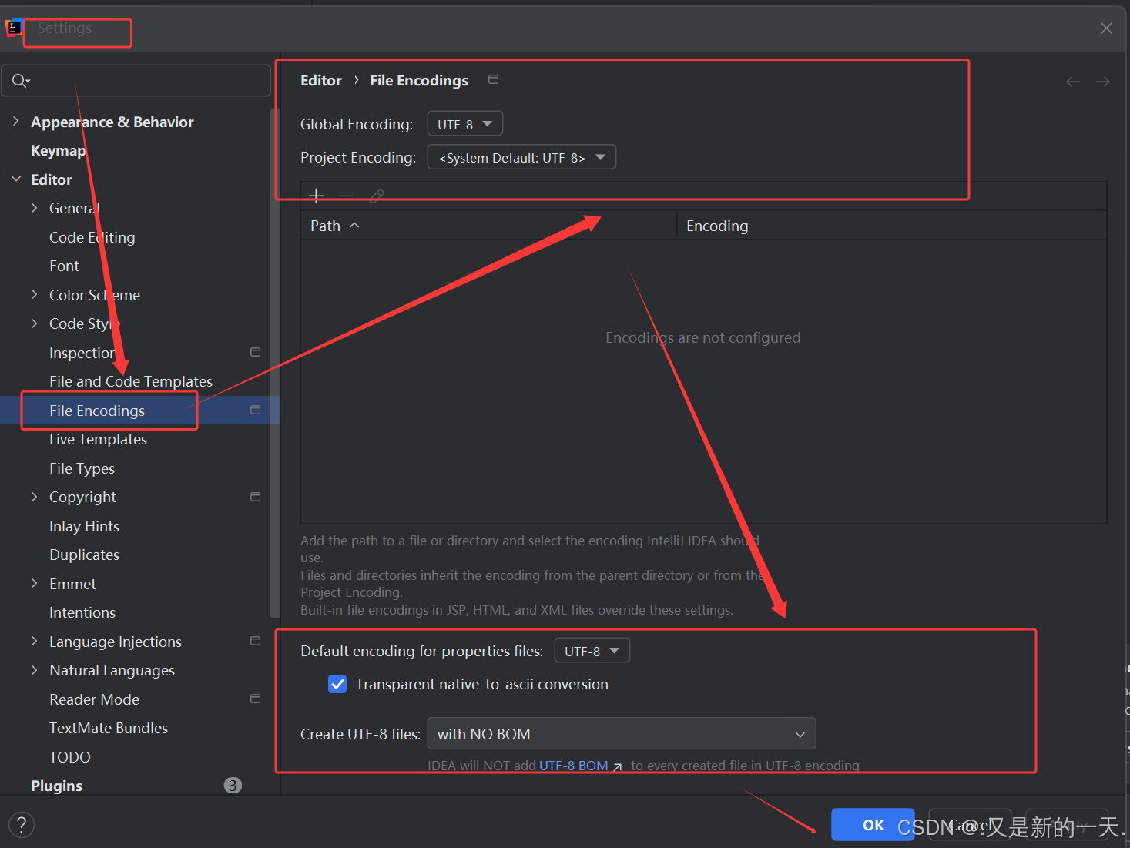This screenshot has width=1130, height=848.
Task: Expand the General node
Action: (34, 208)
